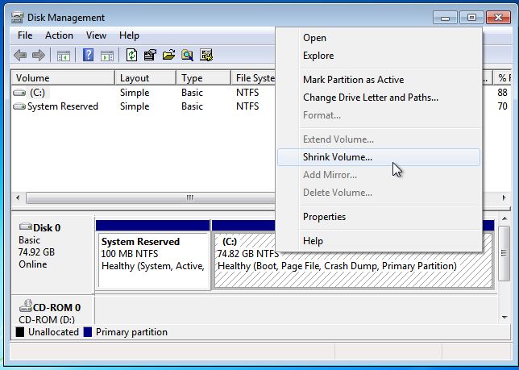Sort by the Volume column header
The height and width of the screenshot is (370, 519).
tap(63, 78)
